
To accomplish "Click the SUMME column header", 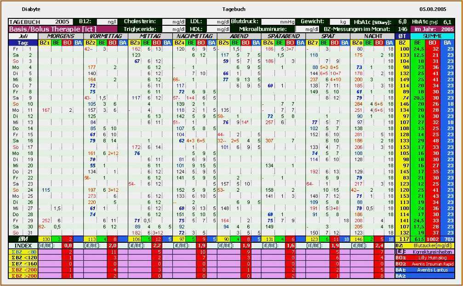I will coord(432,36).
